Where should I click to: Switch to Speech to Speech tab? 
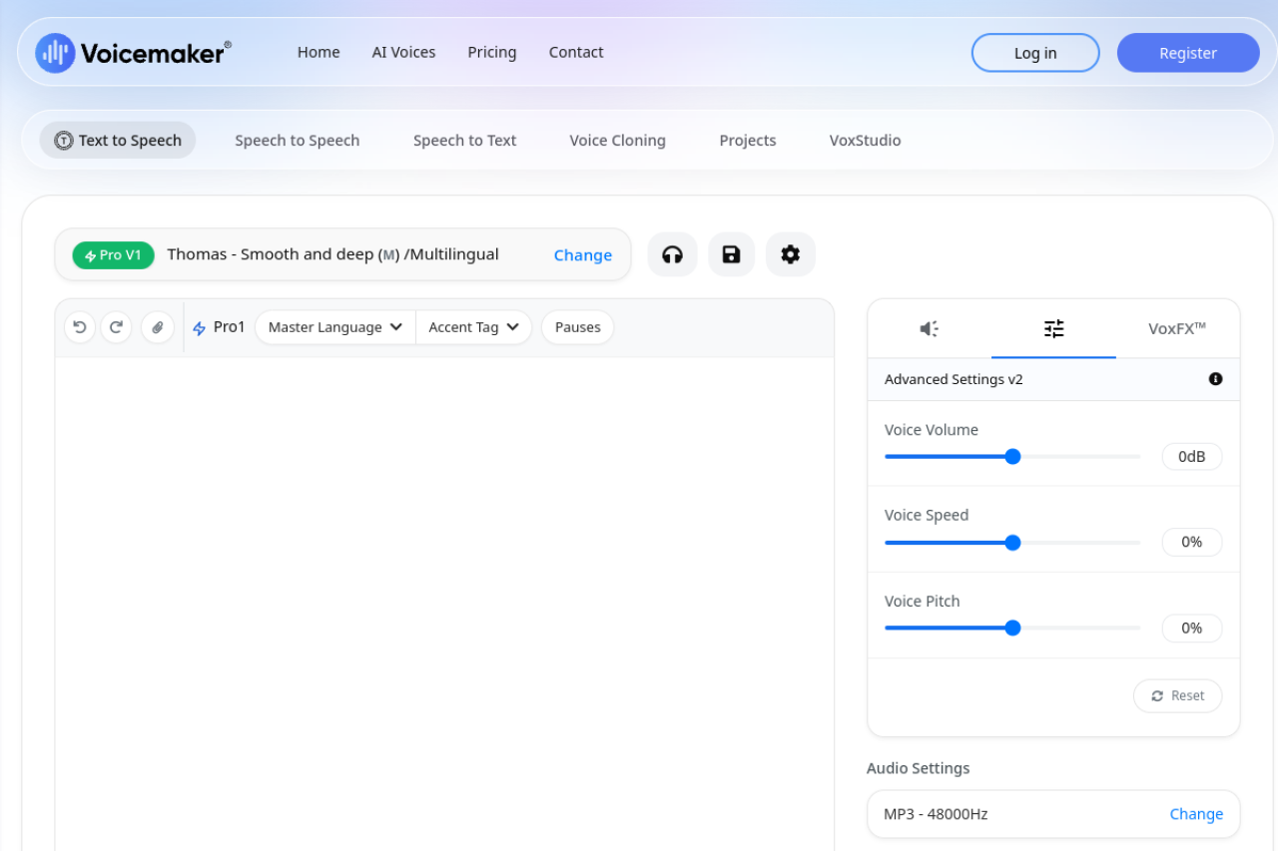click(298, 141)
